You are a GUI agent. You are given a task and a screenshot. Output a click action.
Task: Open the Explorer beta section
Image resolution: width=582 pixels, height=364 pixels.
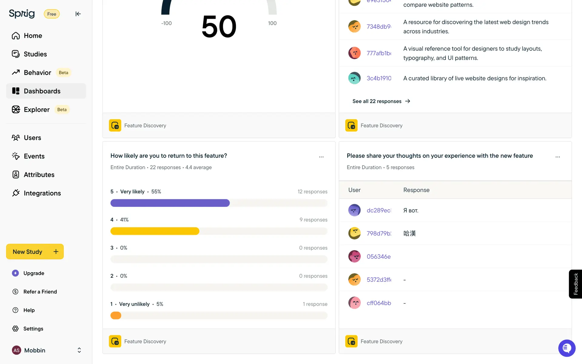37,110
